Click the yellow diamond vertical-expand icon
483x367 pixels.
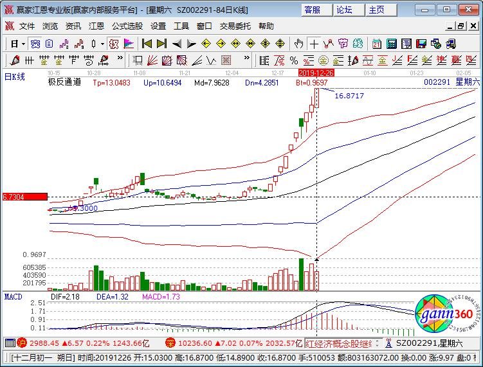point(280,44)
